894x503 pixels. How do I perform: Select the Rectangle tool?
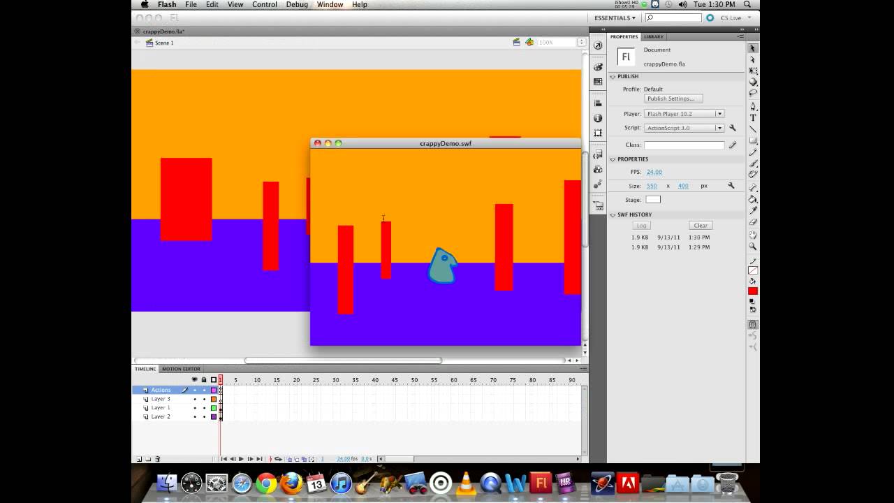pos(753,140)
